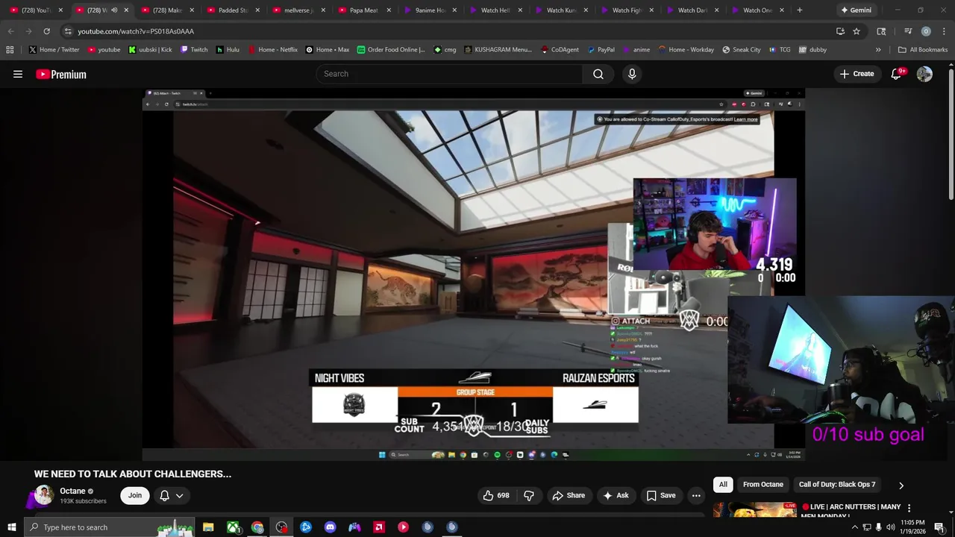
Task: Go back in browser history
Action: tap(10, 31)
